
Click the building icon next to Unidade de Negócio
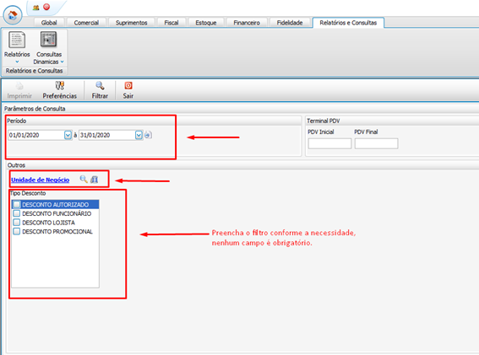coord(95,180)
